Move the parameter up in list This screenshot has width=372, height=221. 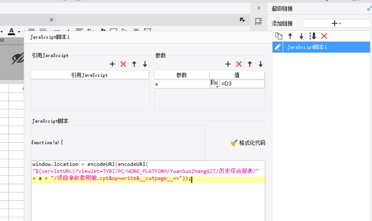point(250,64)
